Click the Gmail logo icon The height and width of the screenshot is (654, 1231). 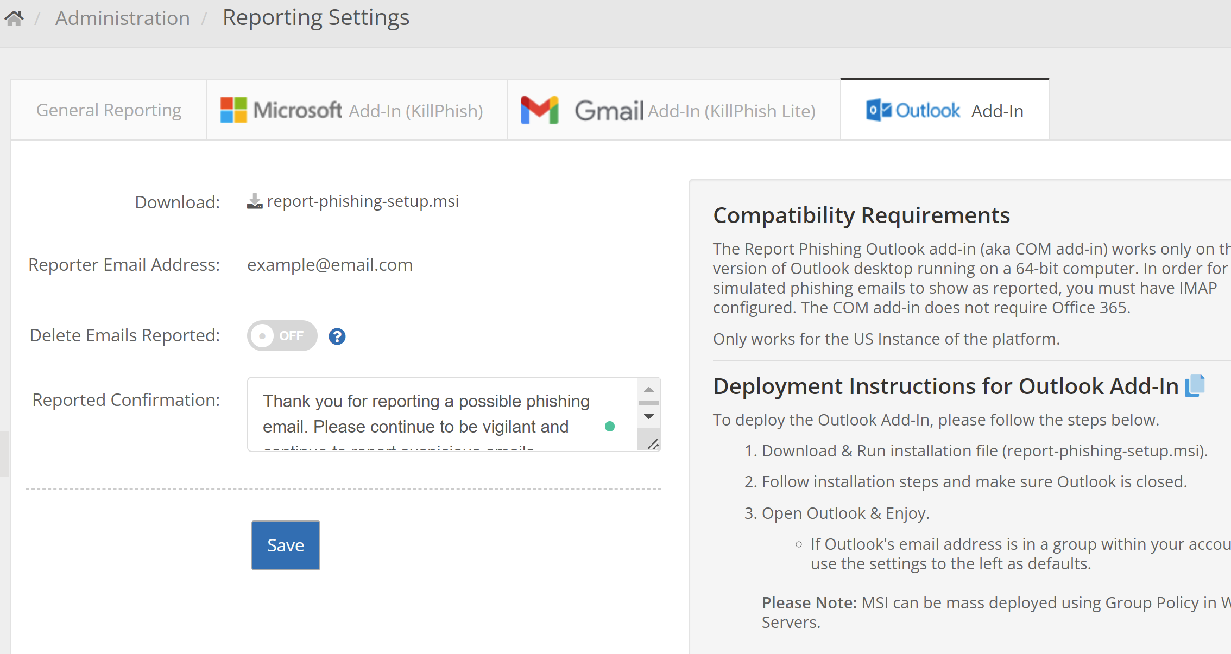coord(539,110)
